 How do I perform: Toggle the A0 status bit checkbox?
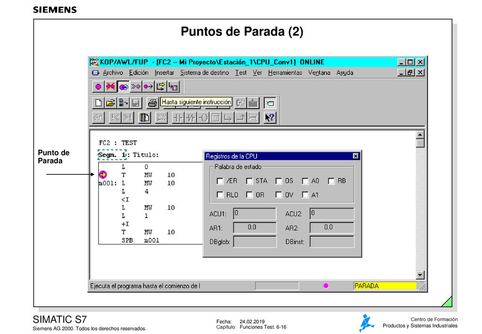pyautogui.click(x=305, y=181)
